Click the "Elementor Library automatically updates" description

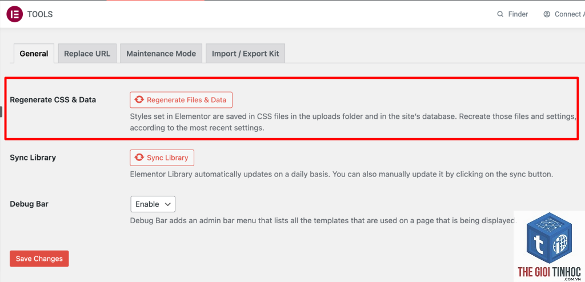342,174
